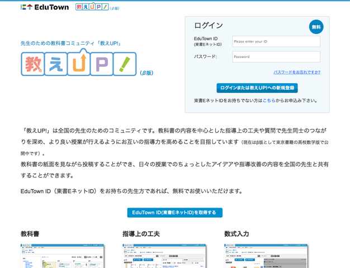Click the login or new registration button
The width and height of the screenshot is (350, 268).
point(257,88)
